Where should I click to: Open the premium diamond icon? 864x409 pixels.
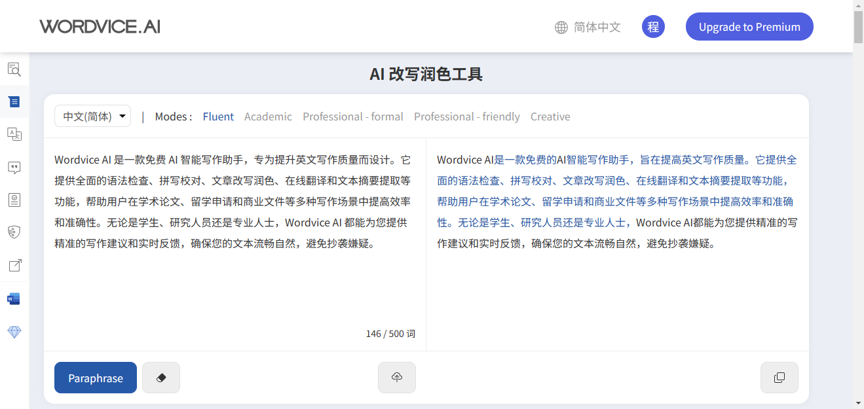coord(14,332)
